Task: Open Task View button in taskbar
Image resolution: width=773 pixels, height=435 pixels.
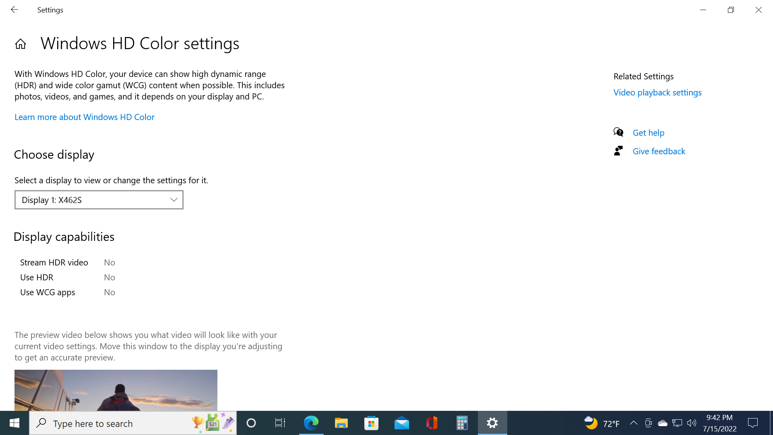Action: [280, 423]
